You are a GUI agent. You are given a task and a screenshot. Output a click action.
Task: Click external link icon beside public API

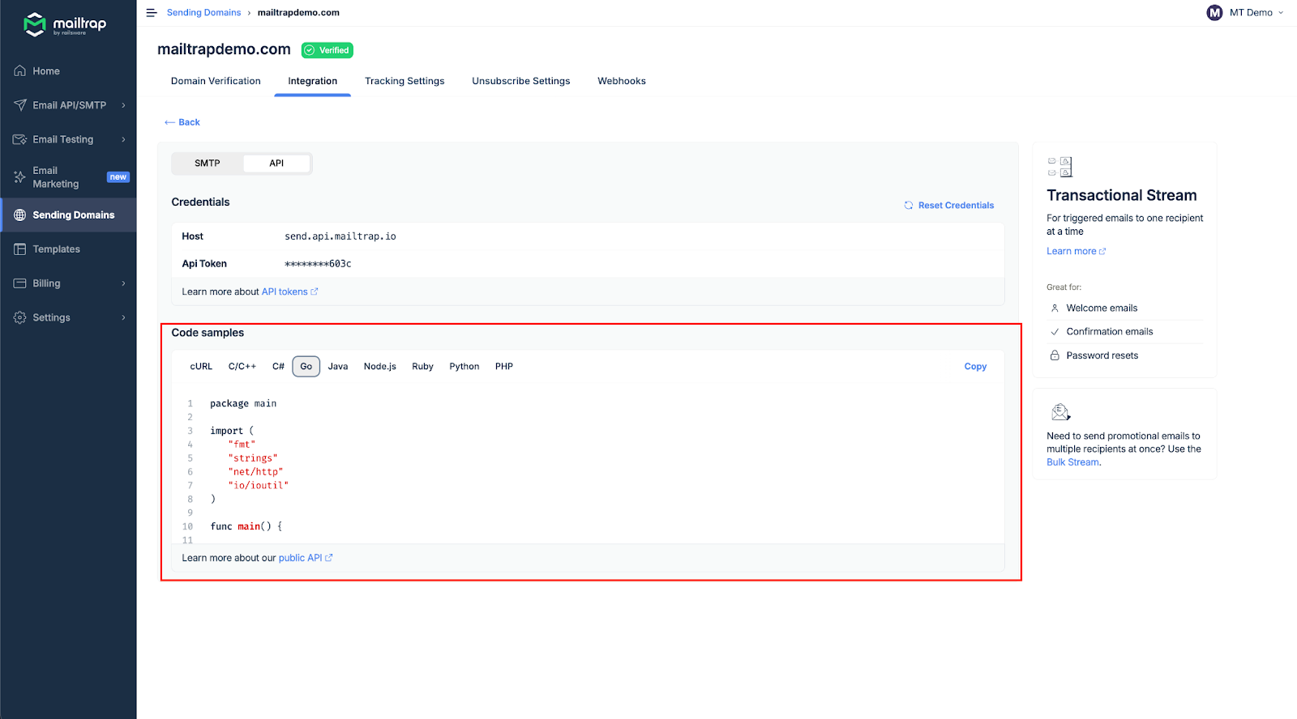tap(329, 558)
